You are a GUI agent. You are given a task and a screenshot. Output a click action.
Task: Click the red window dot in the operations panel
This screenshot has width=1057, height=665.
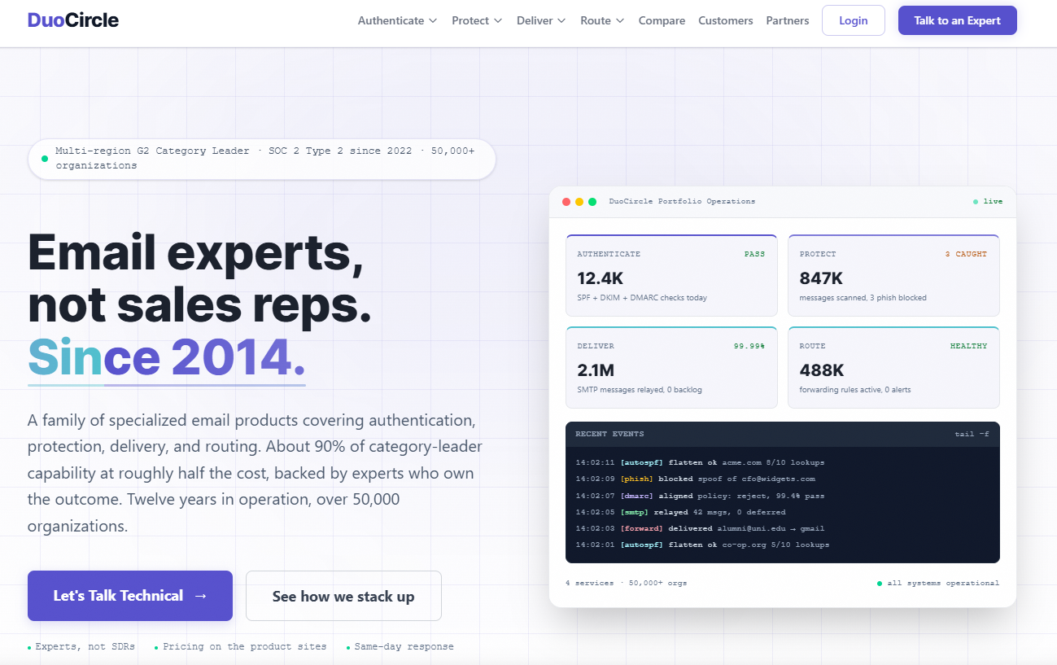[x=566, y=202]
